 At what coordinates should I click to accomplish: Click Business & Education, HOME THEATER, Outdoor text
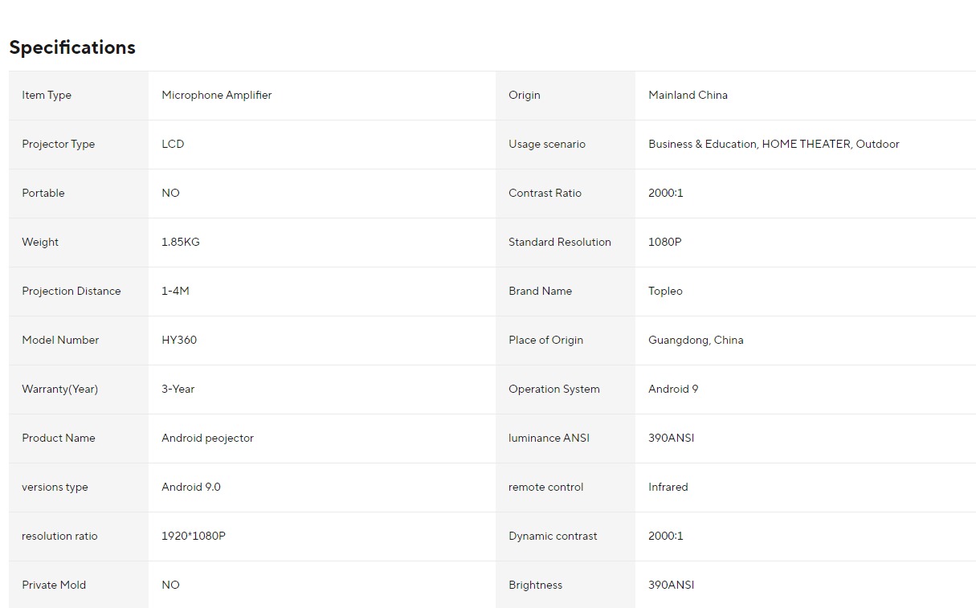pyautogui.click(x=773, y=144)
